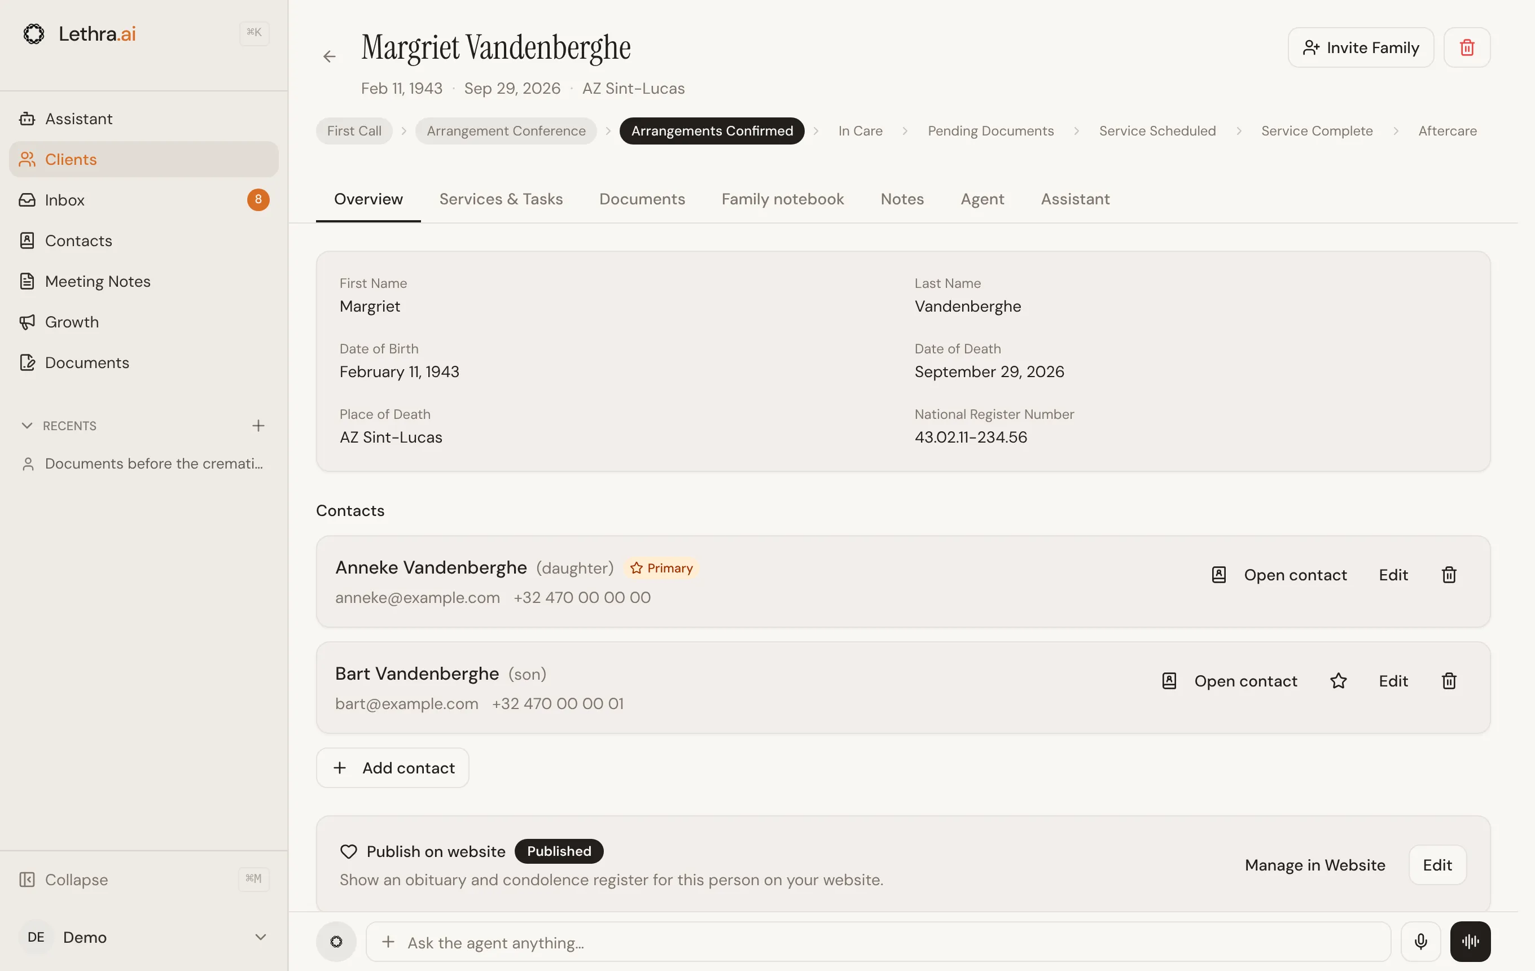Click National Register Number 43.02.11-234.56
Viewport: 1535px width, 971px height.
(971, 438)
